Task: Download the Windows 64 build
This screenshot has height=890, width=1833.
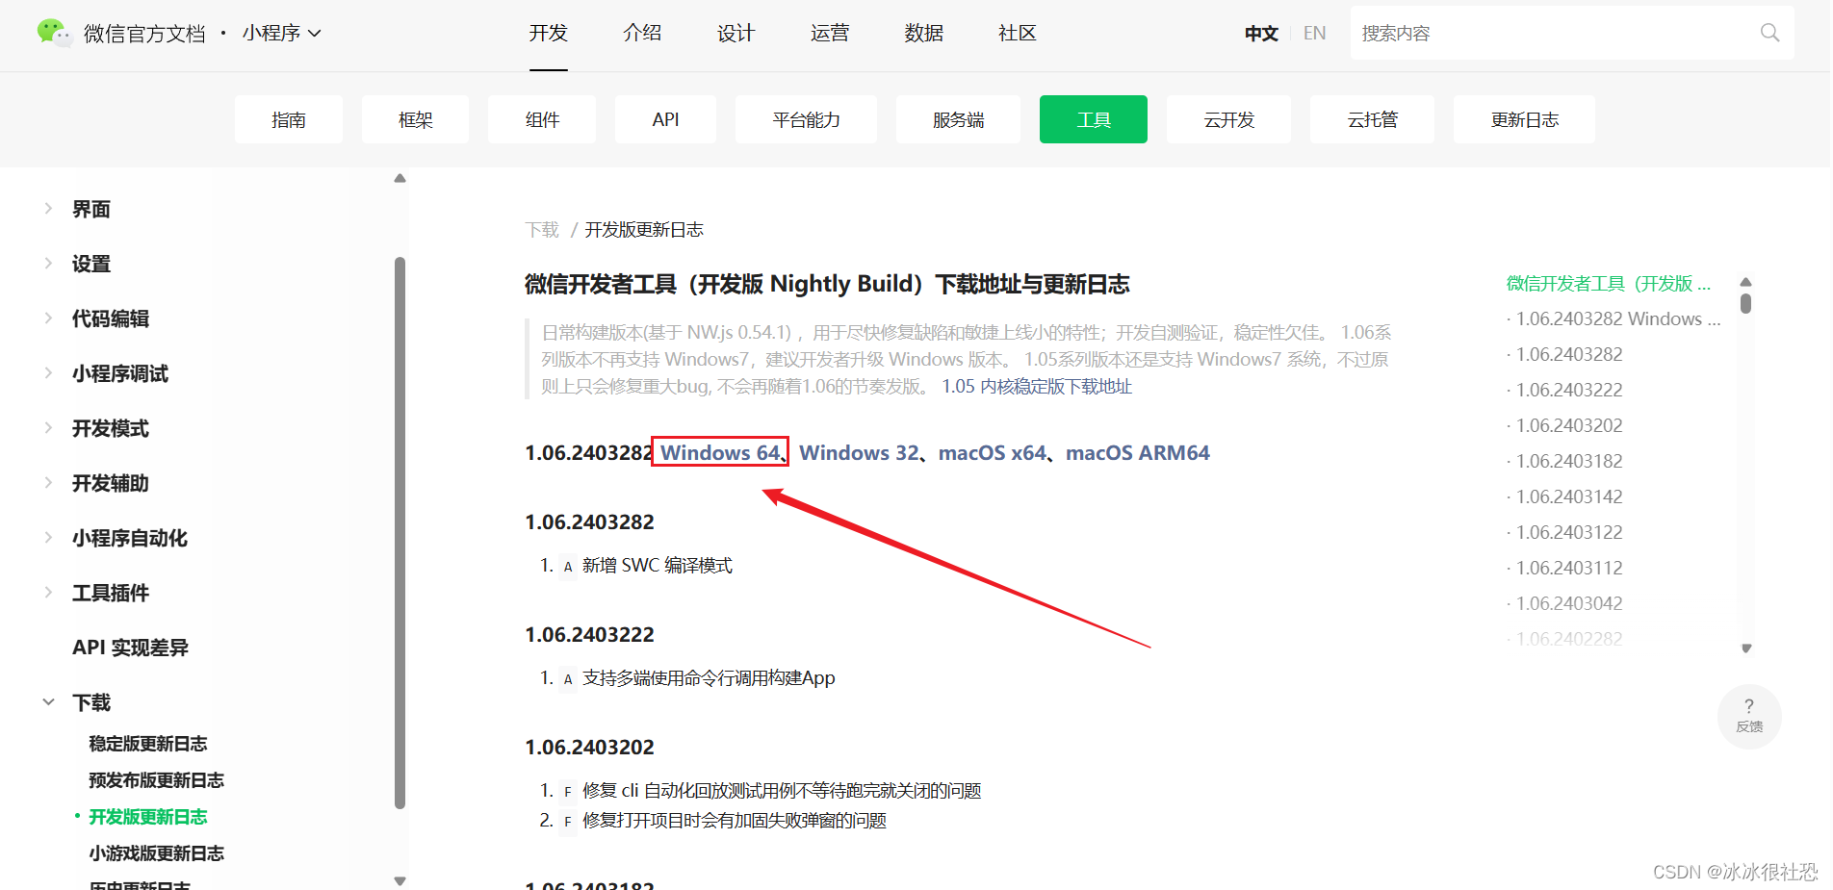Action: (x=720, y=452)
